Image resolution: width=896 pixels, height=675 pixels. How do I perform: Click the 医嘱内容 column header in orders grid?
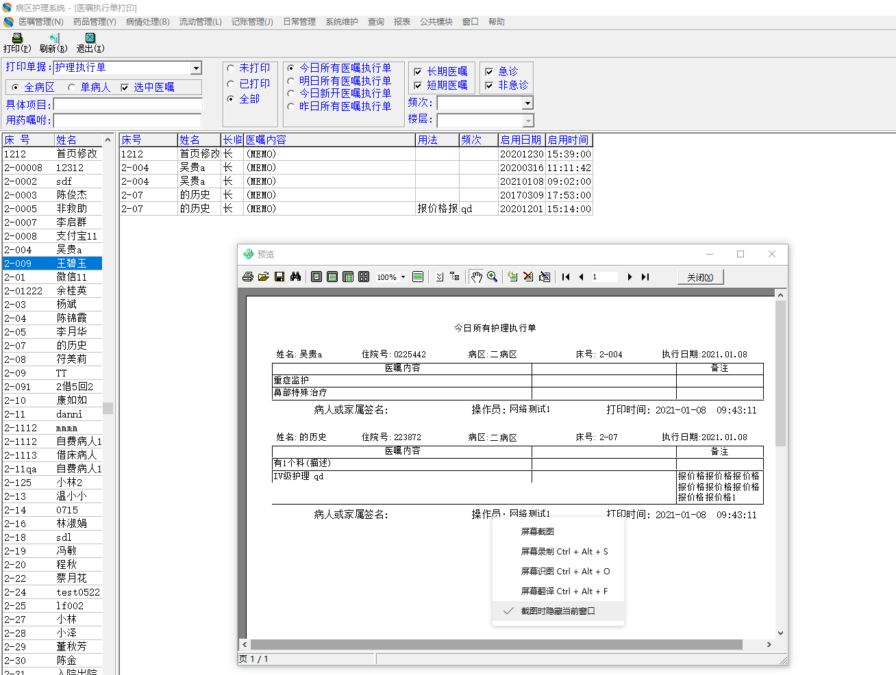pos(329,140)
